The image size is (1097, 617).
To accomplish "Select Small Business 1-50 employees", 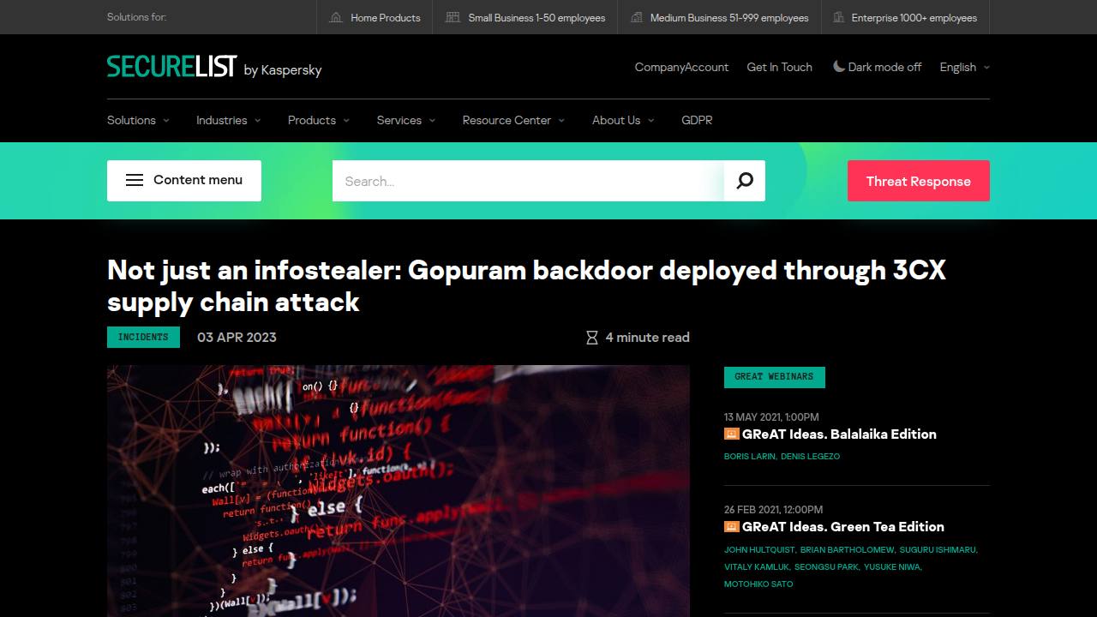I will pyautogui.click(x=525, y=17).
